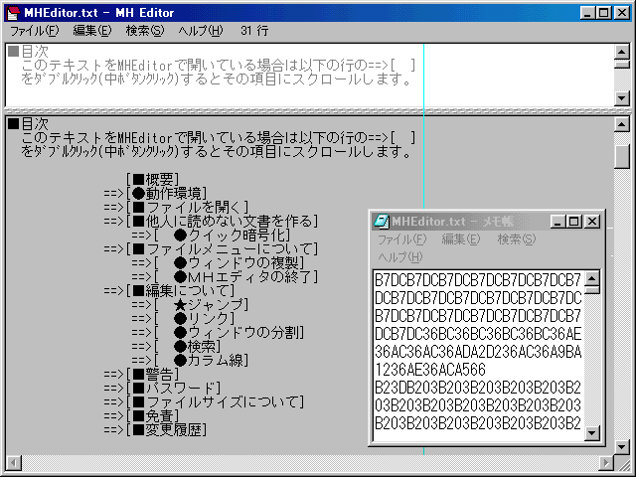Minimize the MH Editor window
Viewport: 636px width, 477px height.
point(587,13)
